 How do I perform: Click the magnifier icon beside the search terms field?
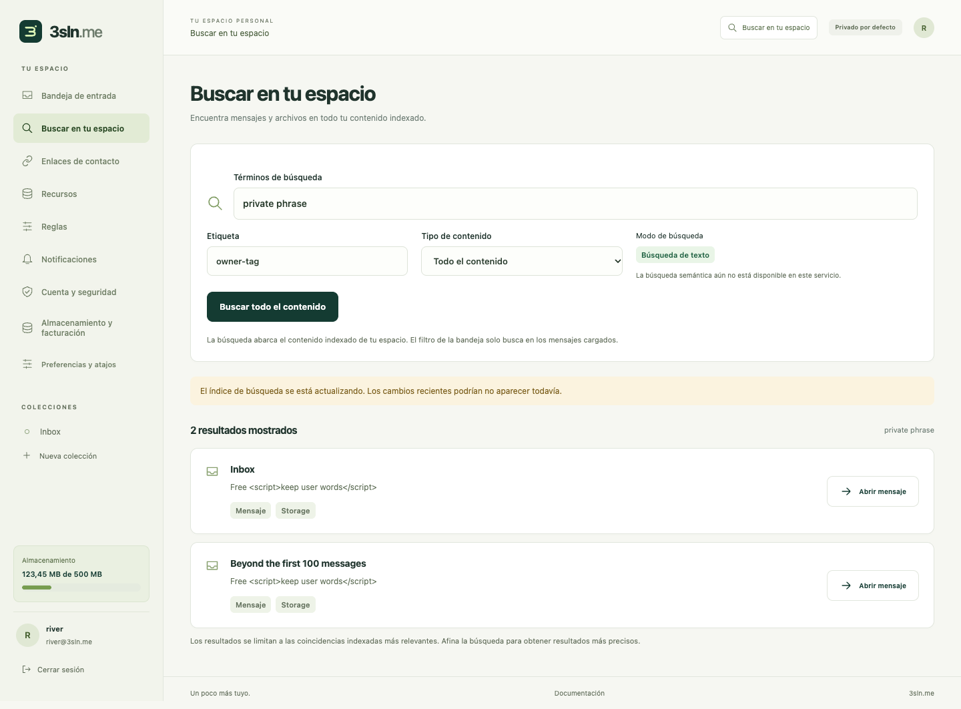[x=215, y=203]
